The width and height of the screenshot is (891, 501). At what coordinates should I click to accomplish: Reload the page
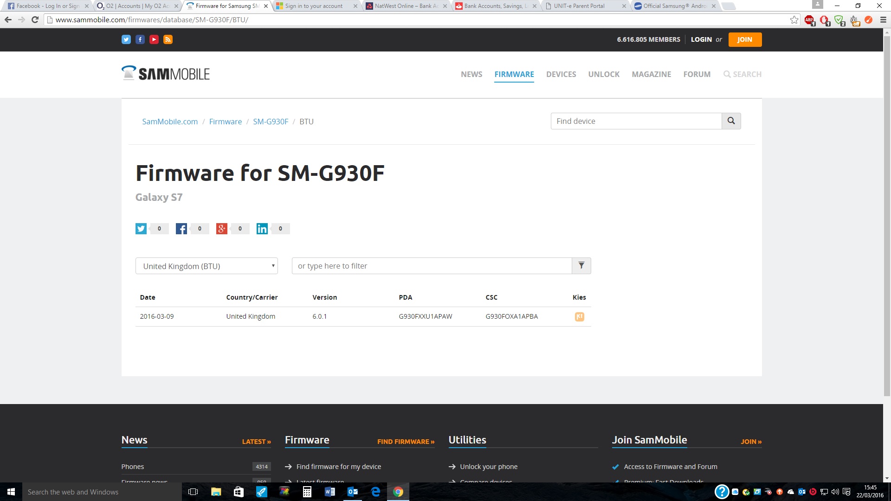(x=35, y=20)
